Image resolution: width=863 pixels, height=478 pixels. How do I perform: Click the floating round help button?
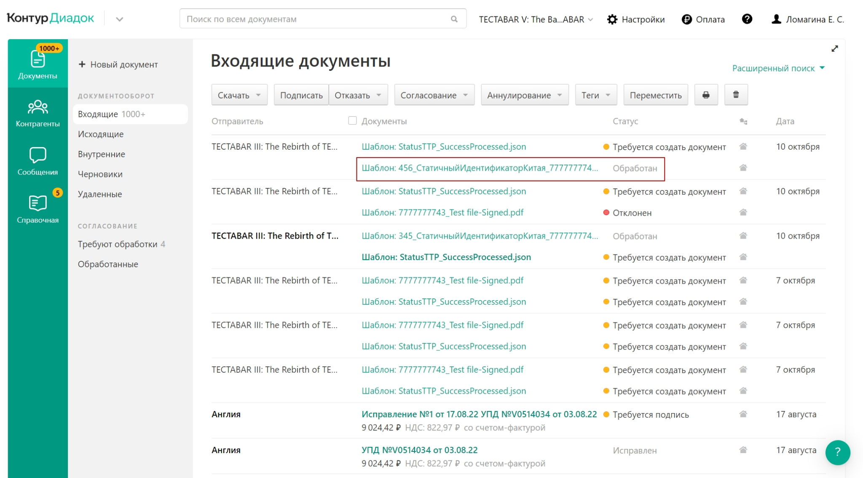pyautogui.click(x=837, y=452)
